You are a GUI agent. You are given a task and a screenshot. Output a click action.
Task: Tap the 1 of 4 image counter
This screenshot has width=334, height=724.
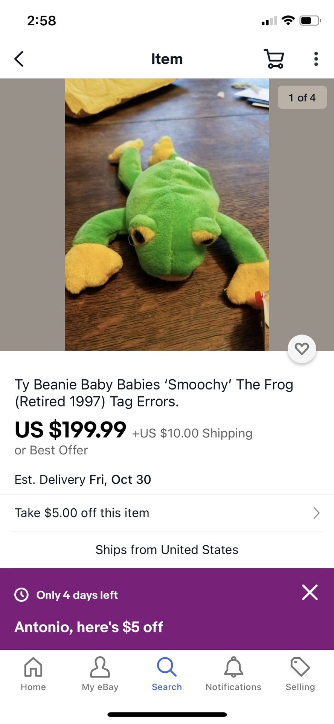[x=302, y=98]
